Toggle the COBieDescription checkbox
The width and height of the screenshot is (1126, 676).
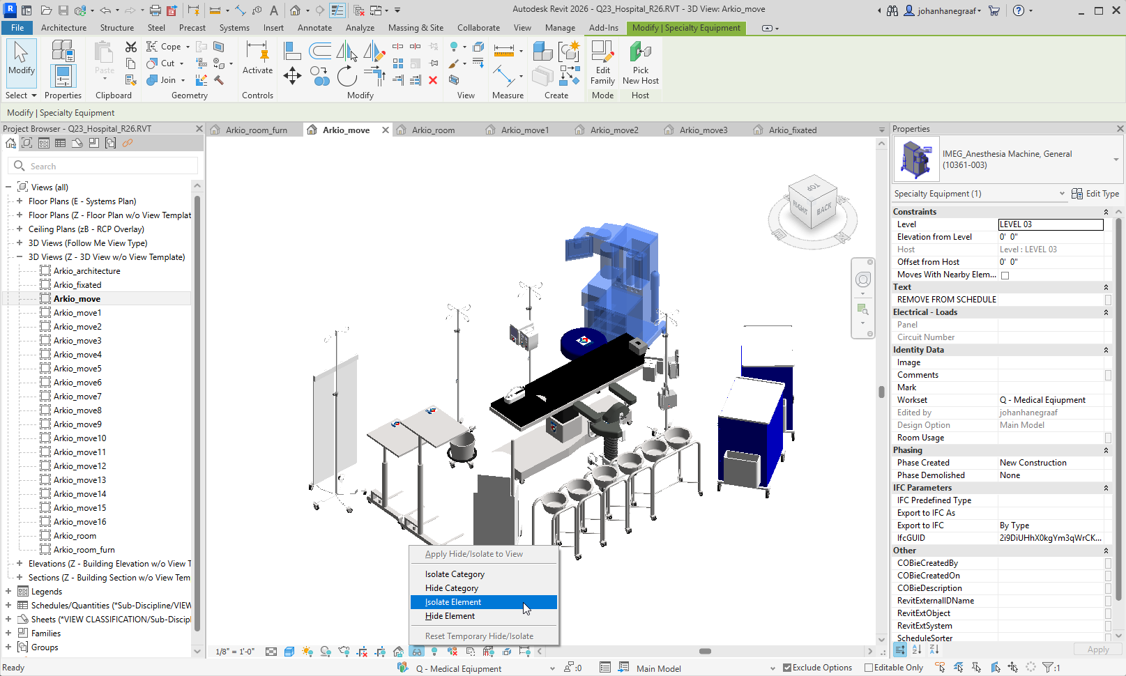1108,588
